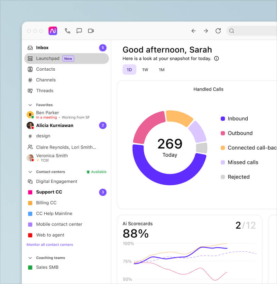Switch to the 1M snapshot view
The image size is (277, 284).
pos(161,69)
